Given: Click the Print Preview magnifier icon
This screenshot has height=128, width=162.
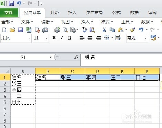Looking at the screenshot, I should pyautogui.click(x=65, y=30).
